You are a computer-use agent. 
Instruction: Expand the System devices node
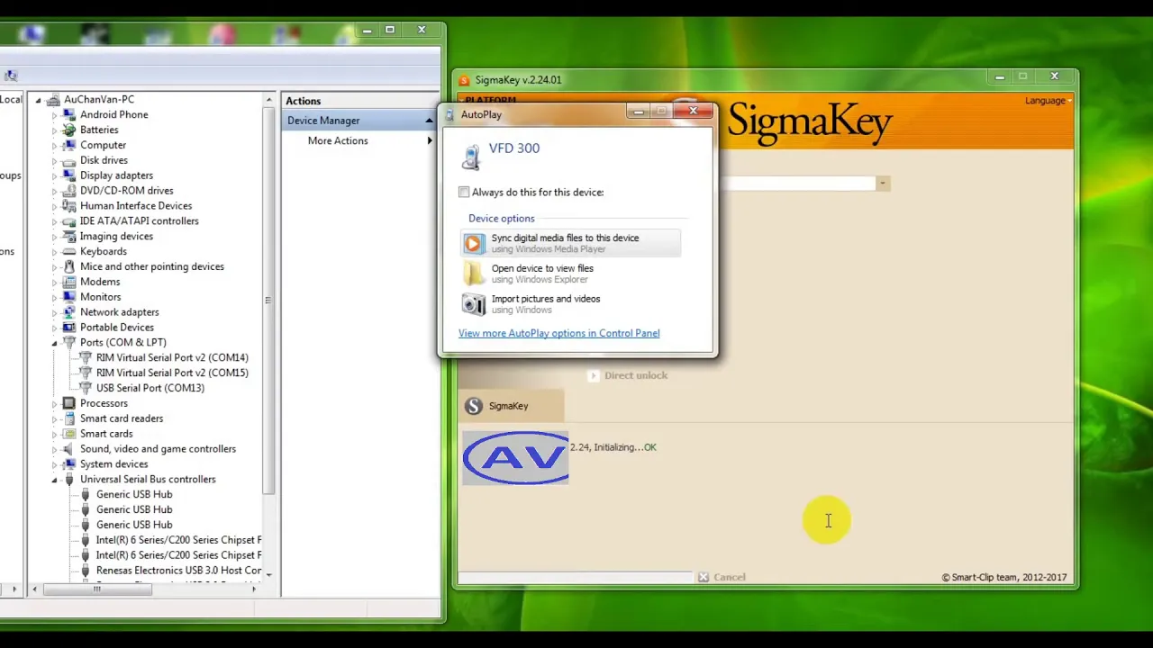tap(54, 464)
